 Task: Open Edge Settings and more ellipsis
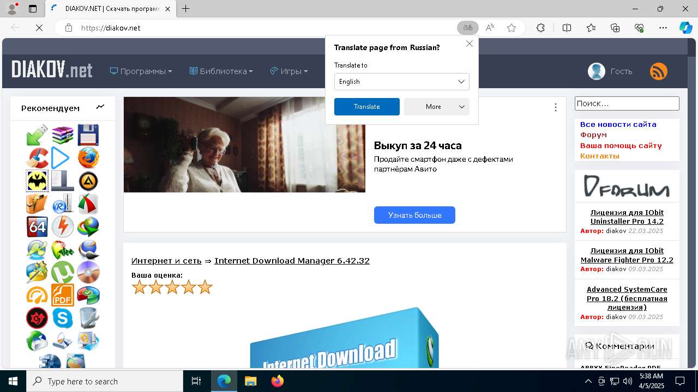click(663, 28)
